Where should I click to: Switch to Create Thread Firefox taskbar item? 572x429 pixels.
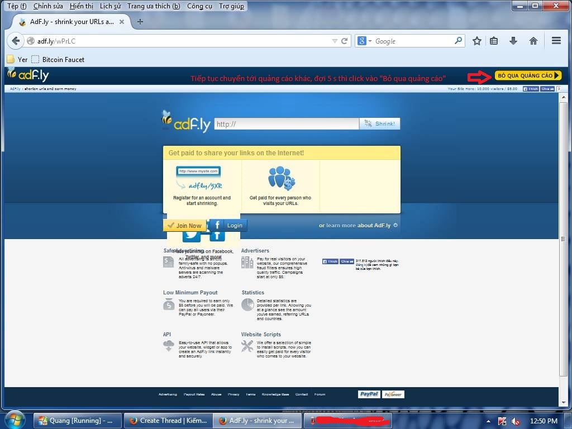[x=168, y=421]
